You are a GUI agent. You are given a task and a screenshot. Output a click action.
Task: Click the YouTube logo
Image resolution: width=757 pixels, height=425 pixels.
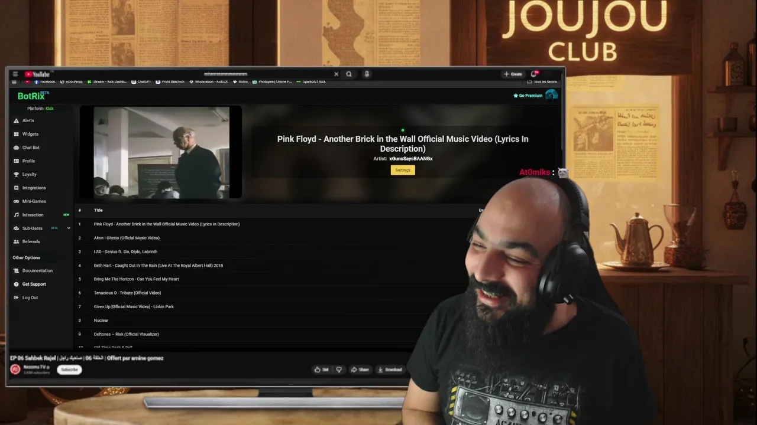tap(37, 74)
